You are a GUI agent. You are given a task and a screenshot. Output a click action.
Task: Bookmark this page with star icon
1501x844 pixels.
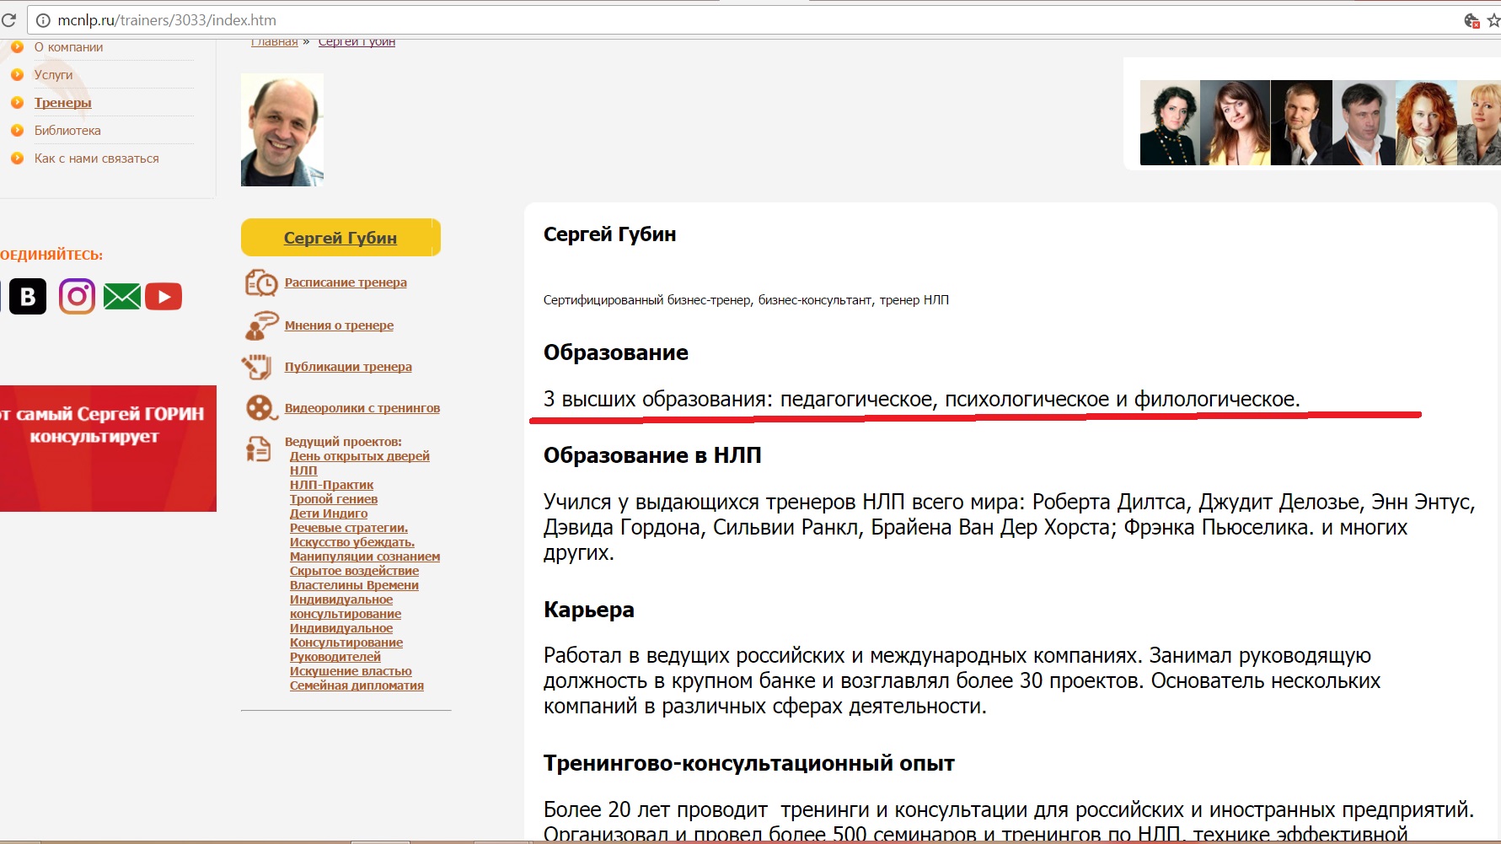coord(1493,20)
